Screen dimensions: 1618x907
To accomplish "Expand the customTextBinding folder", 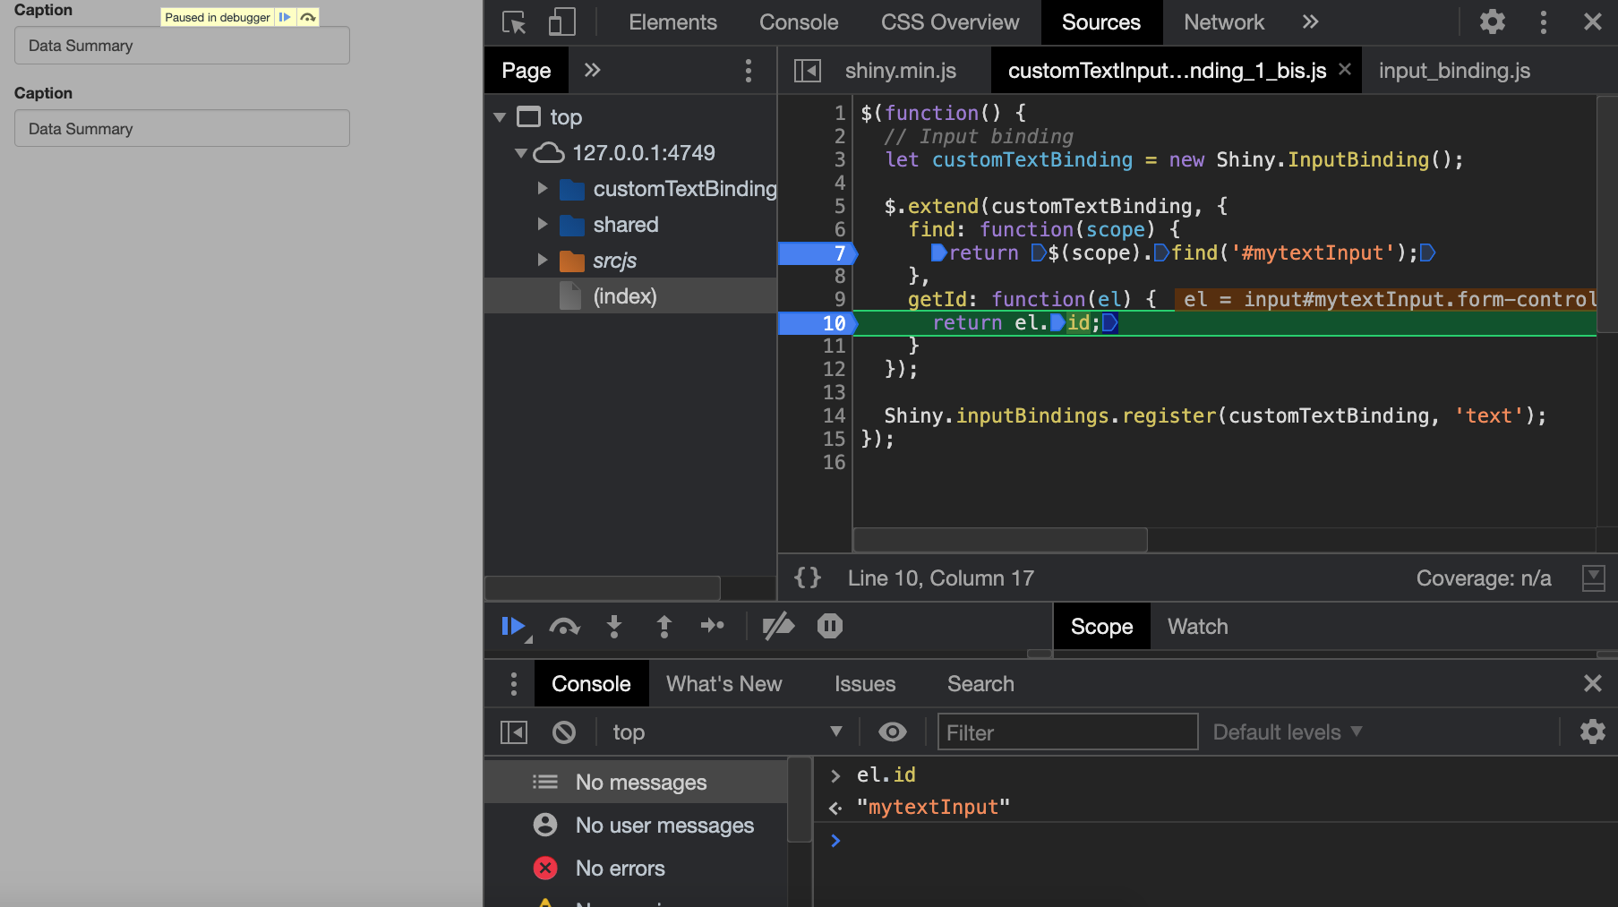I will coord(542,189).
